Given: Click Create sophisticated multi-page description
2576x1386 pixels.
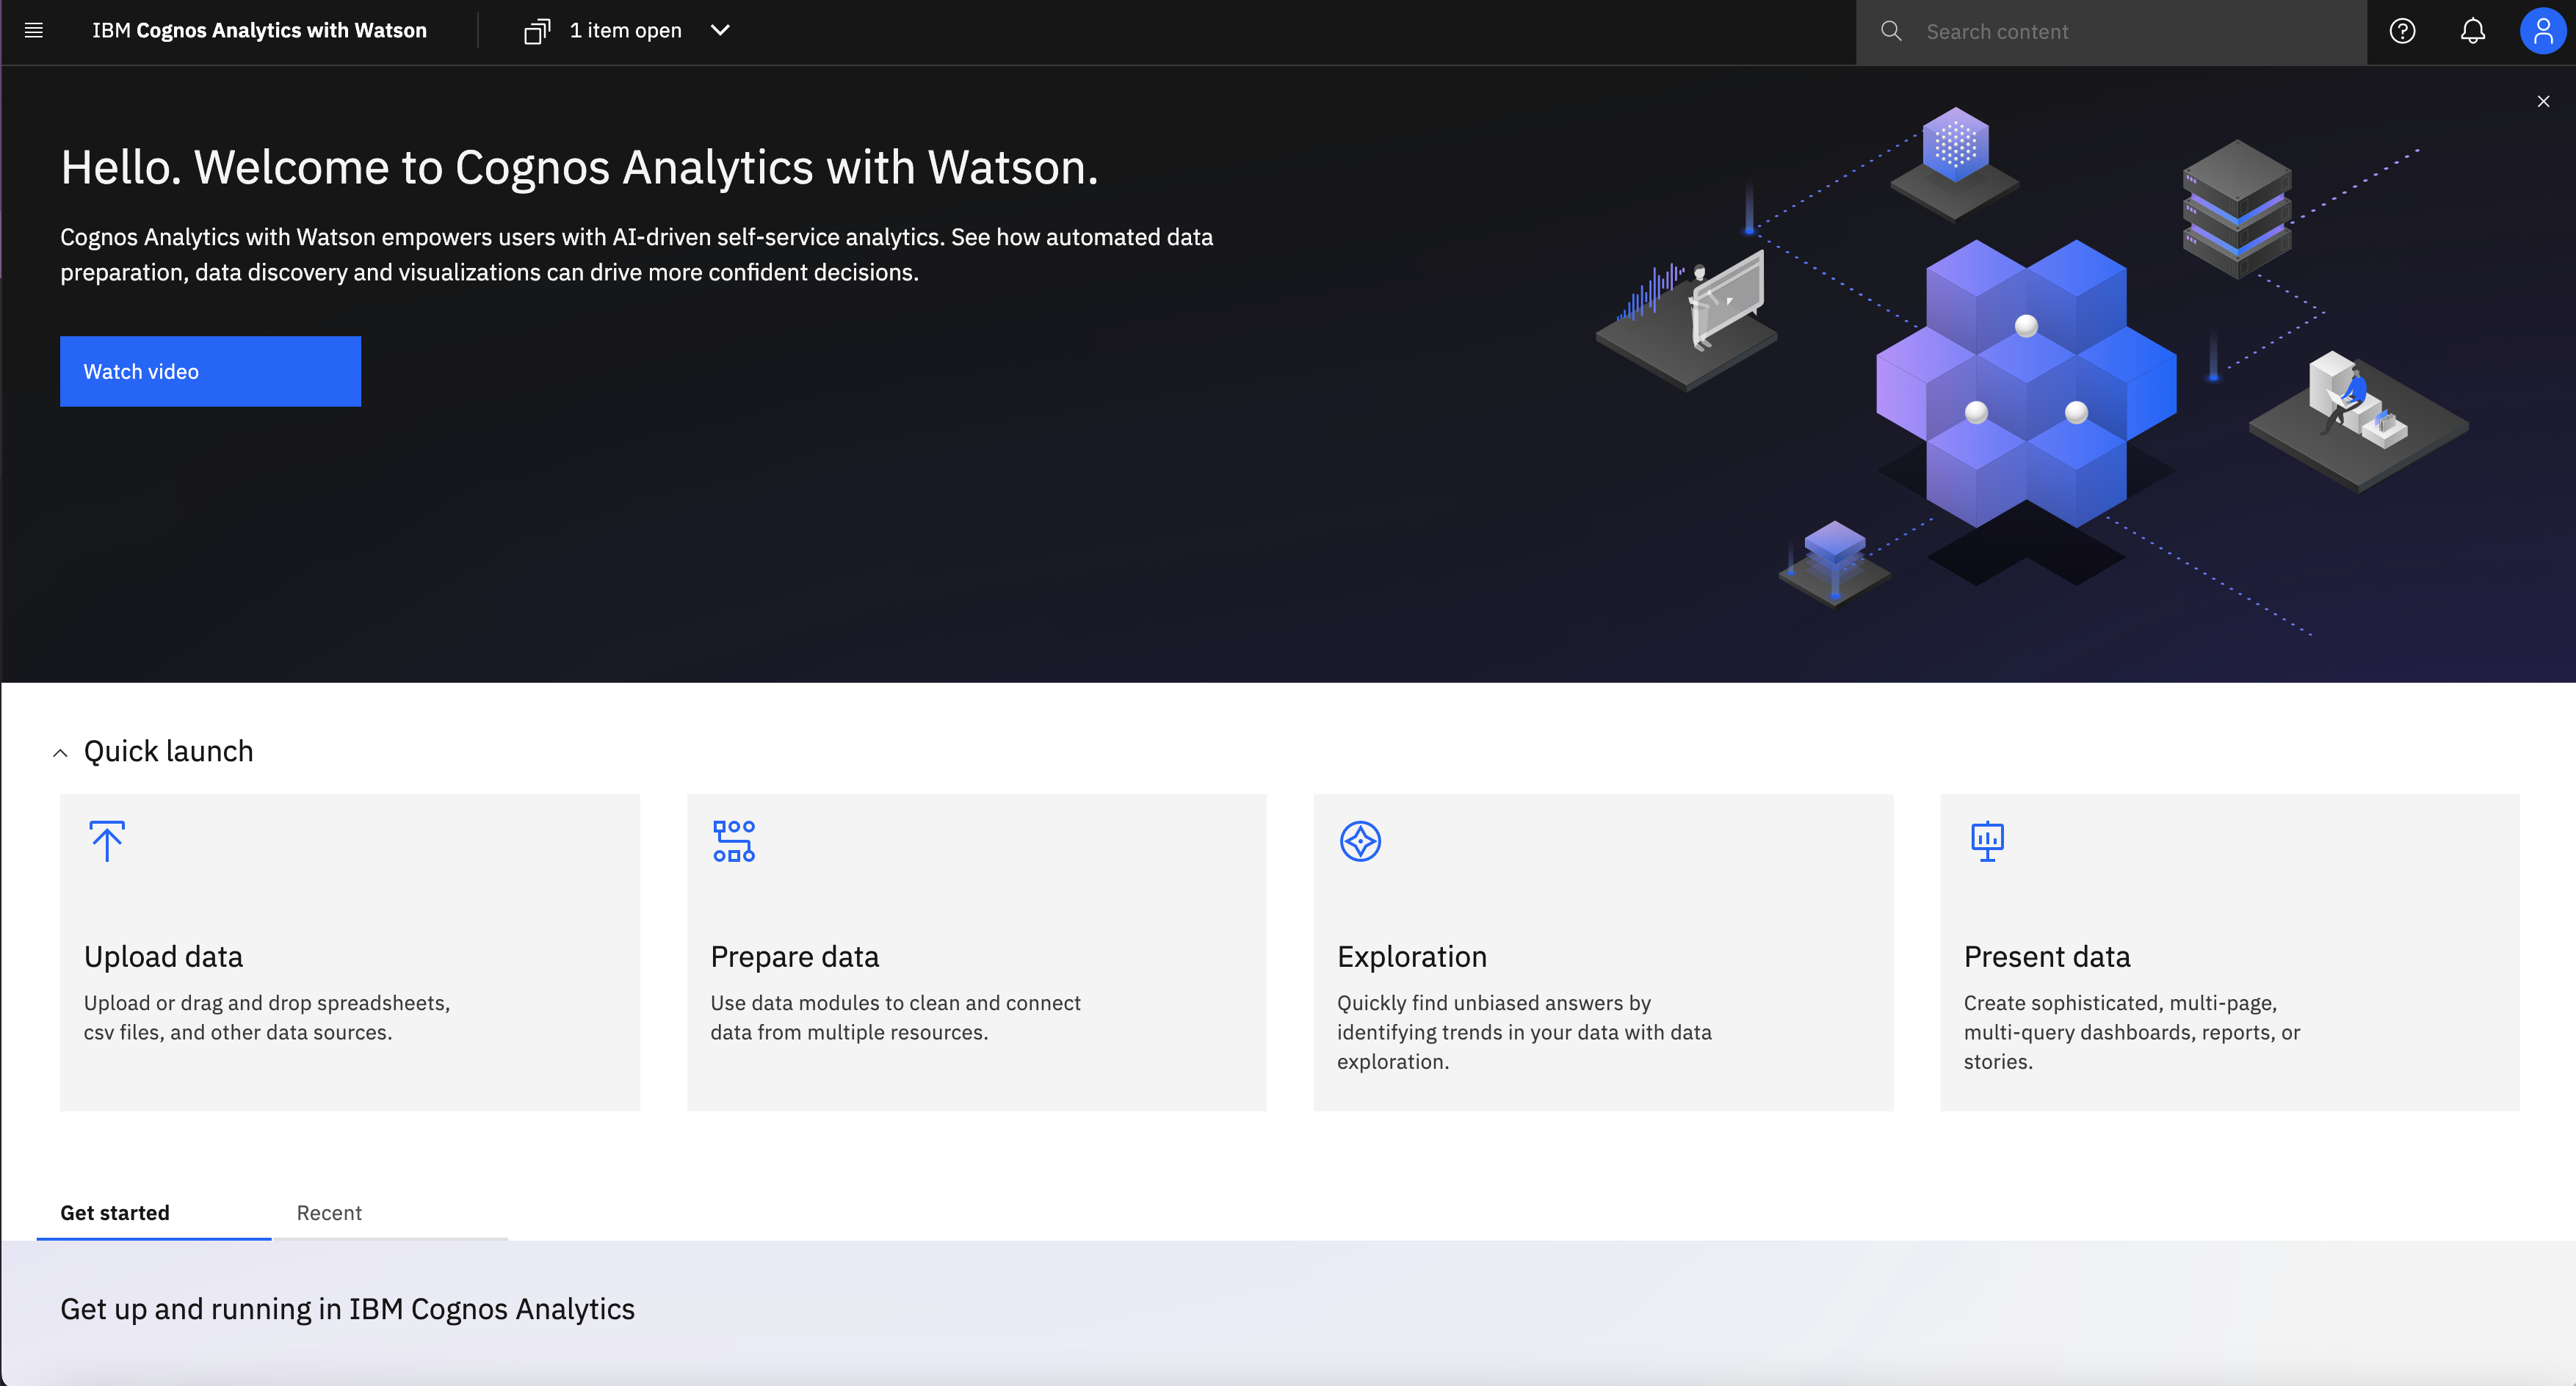Looking at the screenshot, I should [x=2132, y=1032].
